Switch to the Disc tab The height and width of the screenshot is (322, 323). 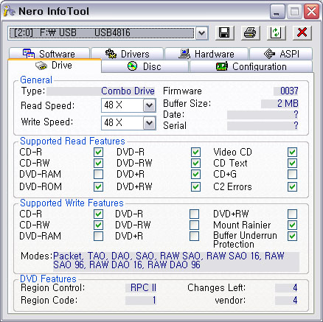(x=145, y=66)
